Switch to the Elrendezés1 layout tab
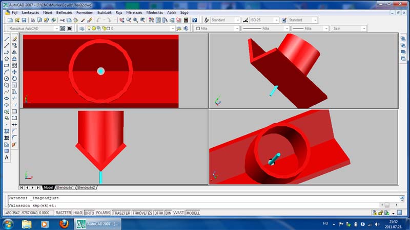 [65, 188]
